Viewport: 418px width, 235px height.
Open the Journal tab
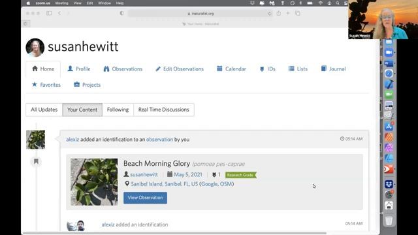click(334, 69)
